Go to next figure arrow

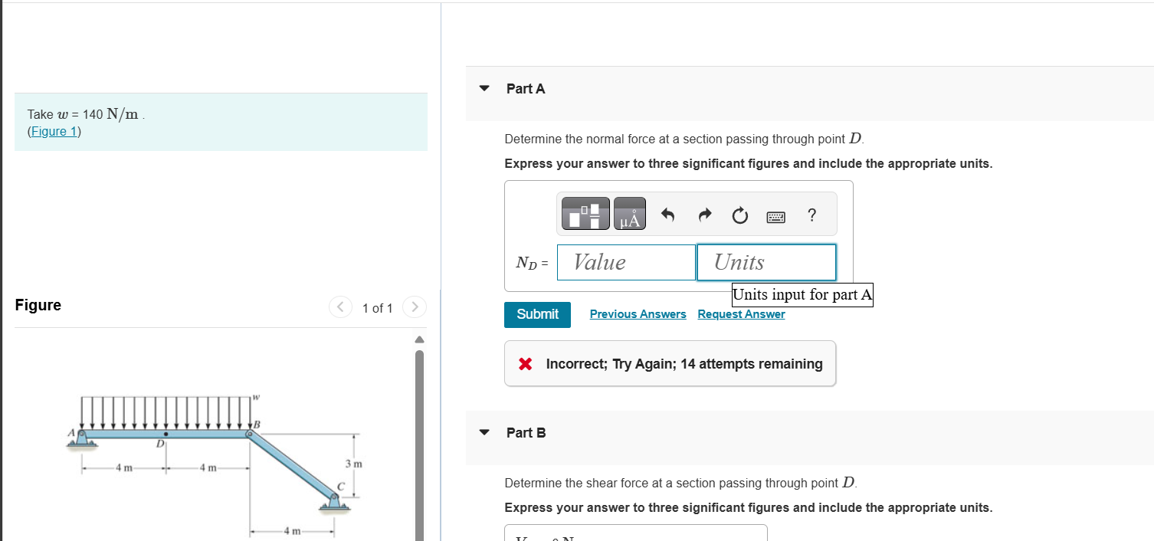pos(415,307)
